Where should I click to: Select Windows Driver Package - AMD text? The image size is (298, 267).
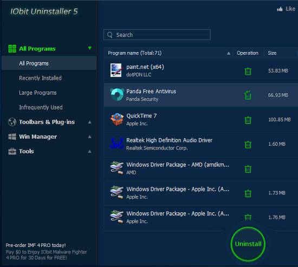(x=178, y=165)
